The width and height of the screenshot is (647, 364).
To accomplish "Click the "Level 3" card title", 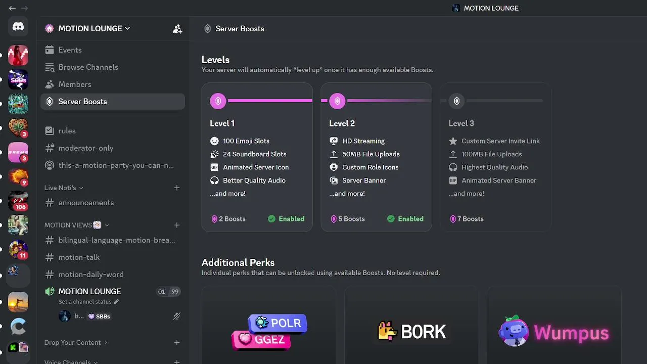I will click(461, 123).
